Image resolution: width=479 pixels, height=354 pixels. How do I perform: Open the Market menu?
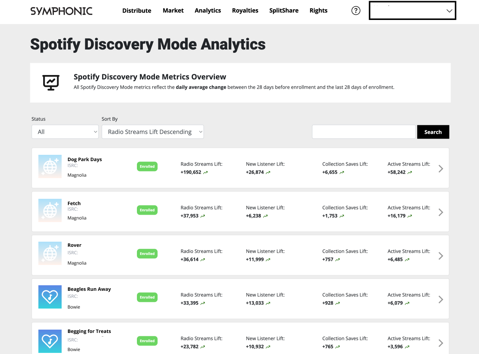pyautogui.click(x=173, y=11)
